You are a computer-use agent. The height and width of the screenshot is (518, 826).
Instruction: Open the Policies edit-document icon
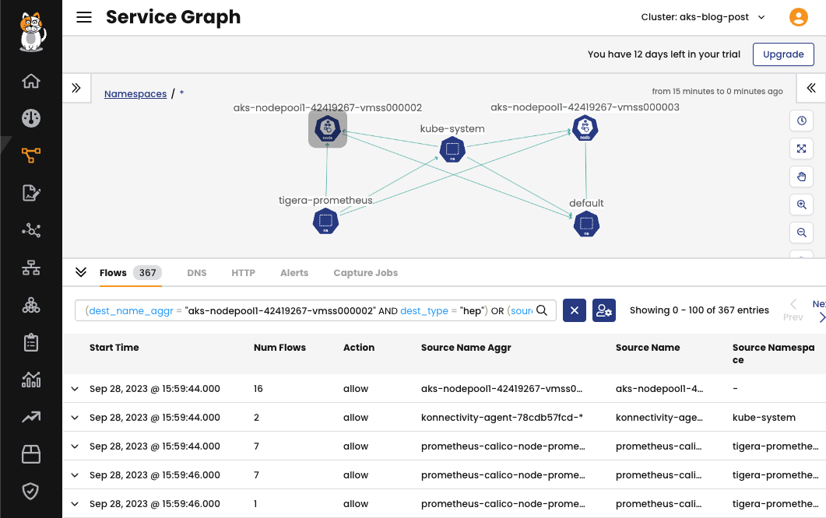31,193
